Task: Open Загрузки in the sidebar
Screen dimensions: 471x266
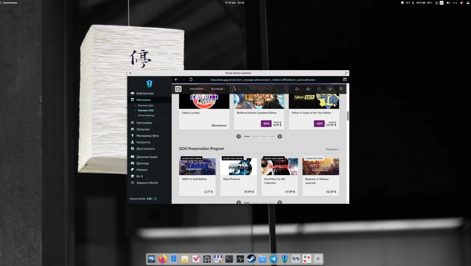Action: point(149,129)
